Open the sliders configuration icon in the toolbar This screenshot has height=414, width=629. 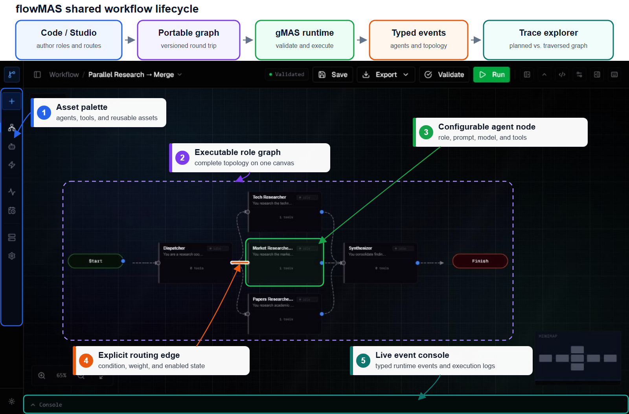click(579, 75)
